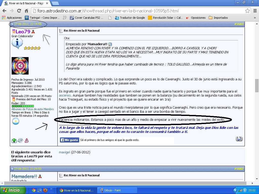Viewport: 259px width, 194px height.
Task: View original post via icon beside Mamadera!!
Action: (110, 44)
